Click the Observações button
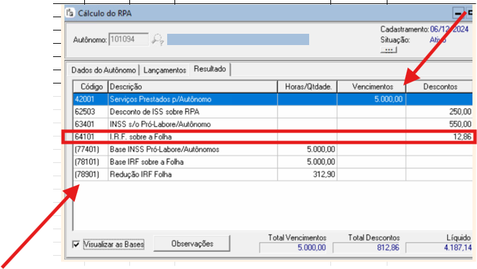The width and height of the screenshot is (477, 269). 192,244
